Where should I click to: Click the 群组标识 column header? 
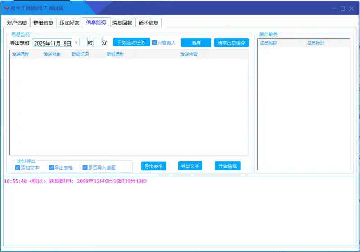80,54
